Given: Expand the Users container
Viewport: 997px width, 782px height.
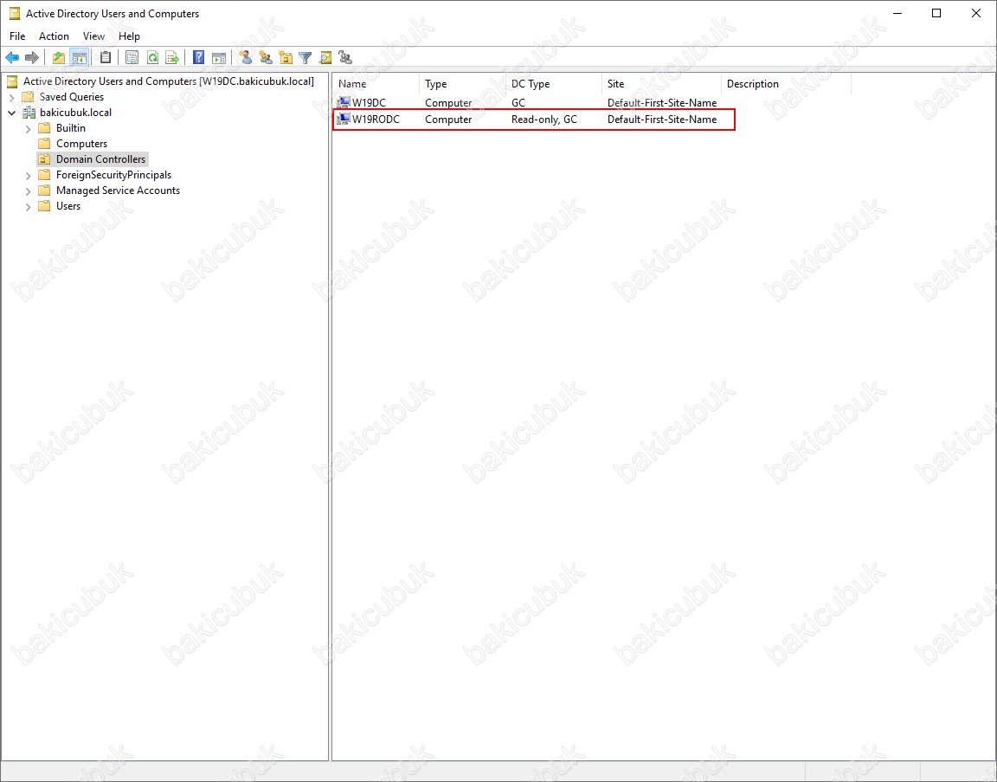Looking at the screenshot, I should 28,207.
